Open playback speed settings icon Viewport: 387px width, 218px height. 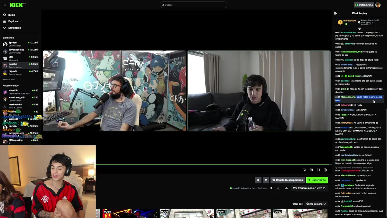(x=325, y=170)
